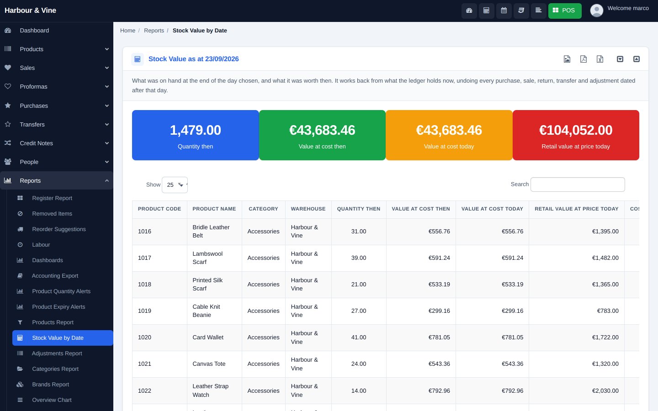Viewport: 658px width, 411px height.
Task: Sort by Category column
Action: 263,209
